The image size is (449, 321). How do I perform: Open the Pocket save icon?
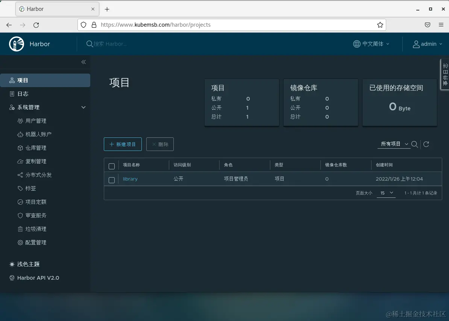point(428,25)
